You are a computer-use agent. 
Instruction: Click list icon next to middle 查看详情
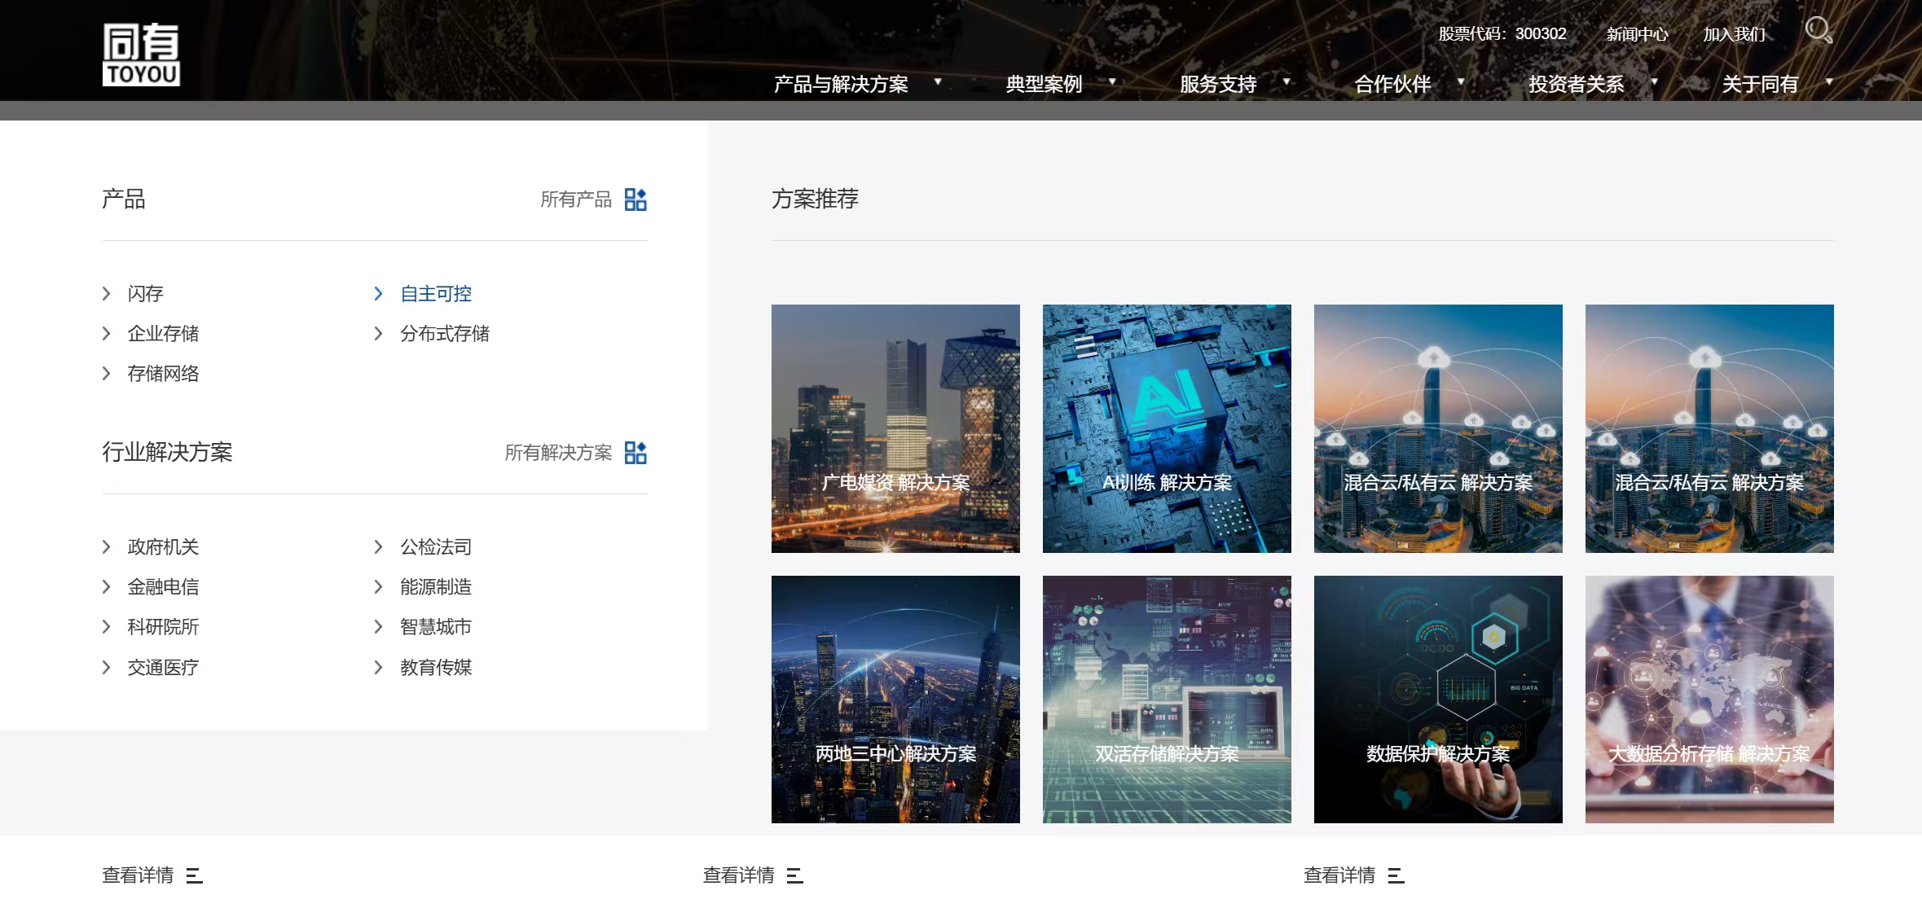pos(794,875)
